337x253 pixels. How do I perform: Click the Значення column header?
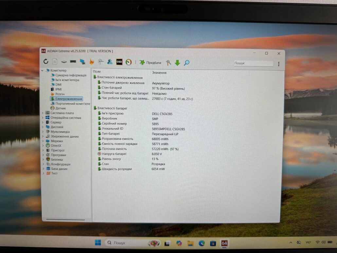click(159, 73)
